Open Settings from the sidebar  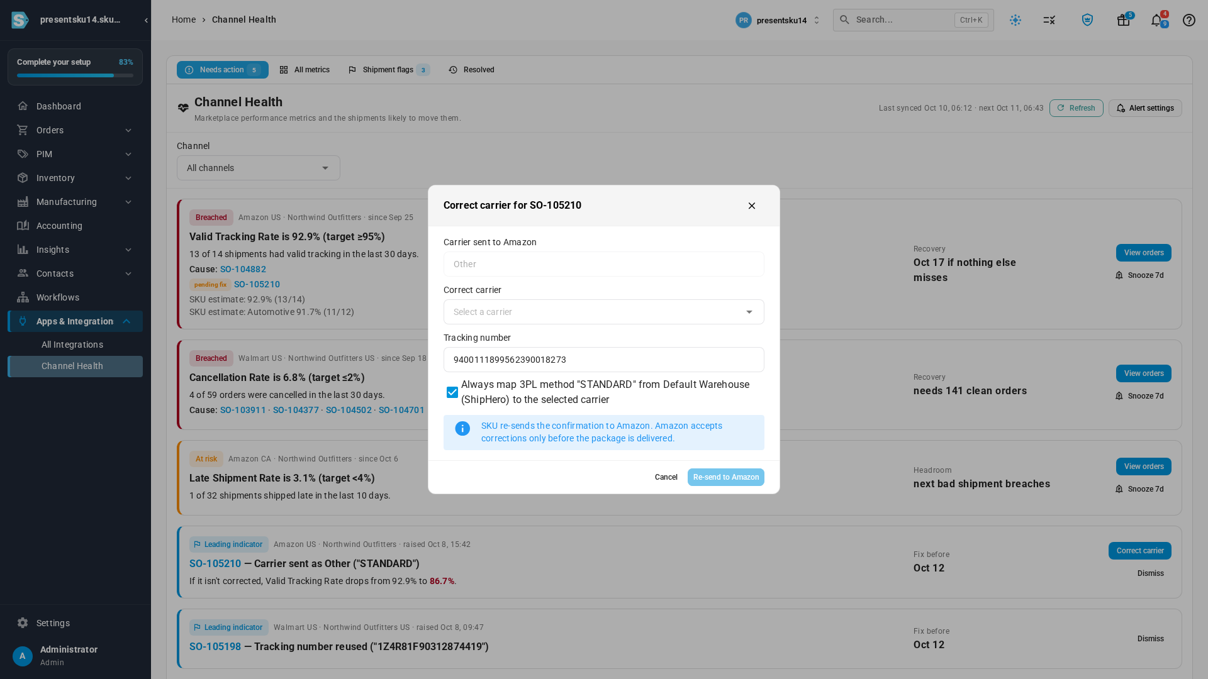tap(75, 623)
